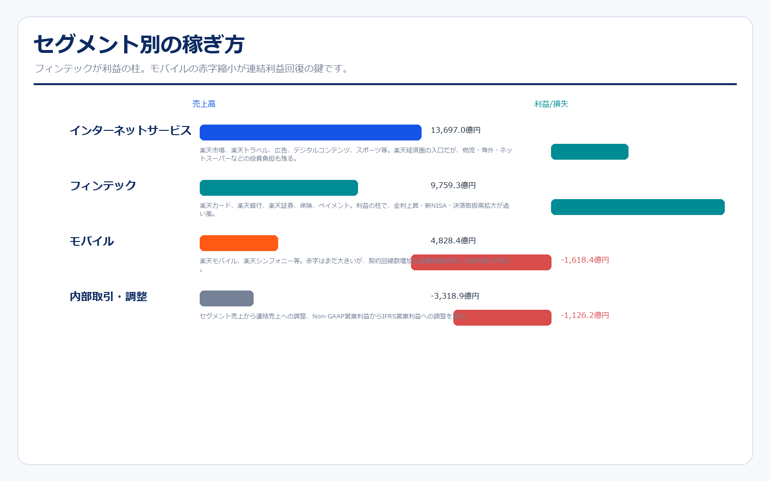
Task: Click the 4,828.4億円 revenue value
Action: tap(453, 240)
